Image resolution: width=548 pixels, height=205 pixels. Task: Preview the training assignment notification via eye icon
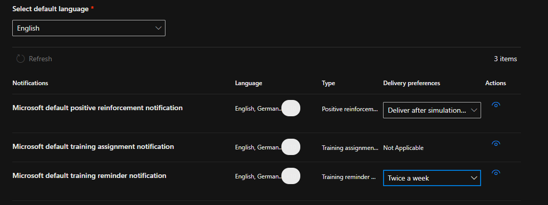pyautogui.click(x=495, y=144)
